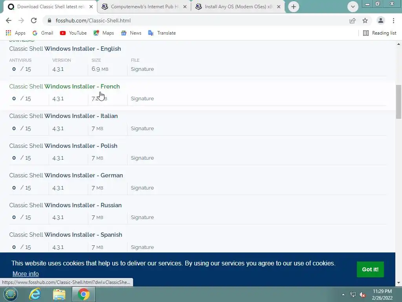Open Signature link for French installer

pyautogui.click(x=142, y=99)
